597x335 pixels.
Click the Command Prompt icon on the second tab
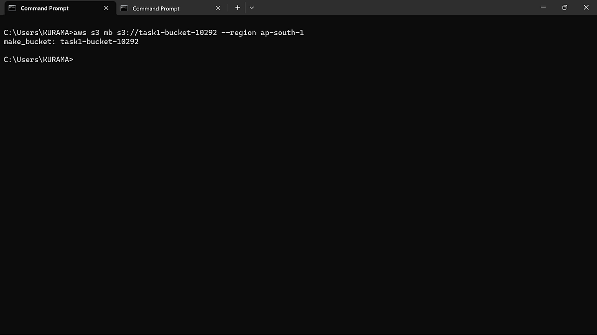(x=123, y=8)
